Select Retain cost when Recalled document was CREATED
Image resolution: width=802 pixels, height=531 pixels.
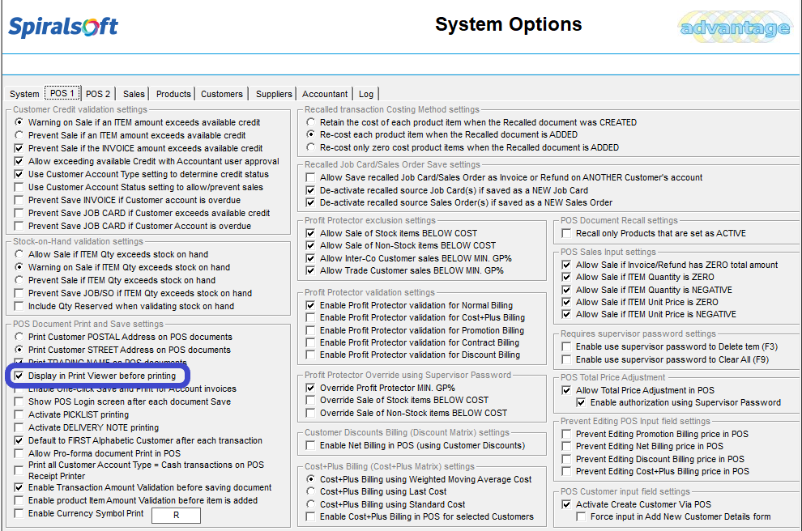pos(310,122)
